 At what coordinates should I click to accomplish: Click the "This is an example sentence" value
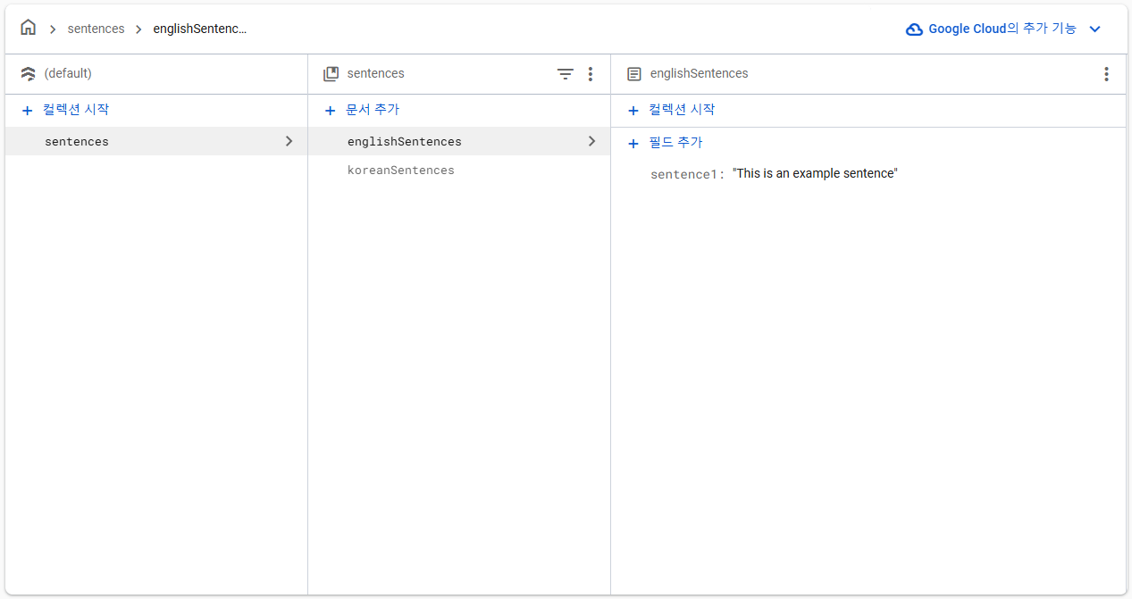815,173
